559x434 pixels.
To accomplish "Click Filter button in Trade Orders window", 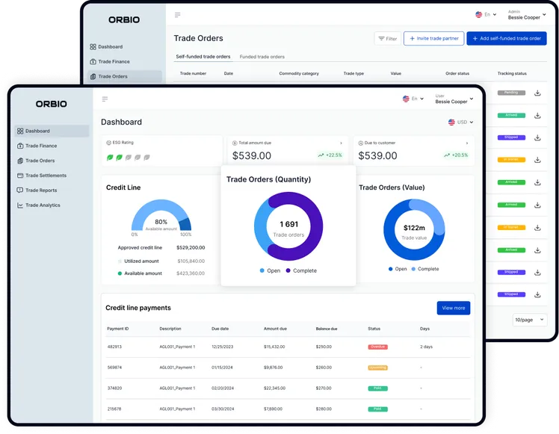I will click(x=388, y=39).
